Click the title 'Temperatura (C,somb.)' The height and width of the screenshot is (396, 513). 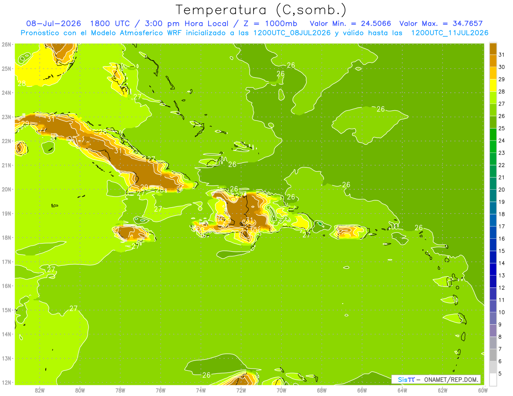261,10
